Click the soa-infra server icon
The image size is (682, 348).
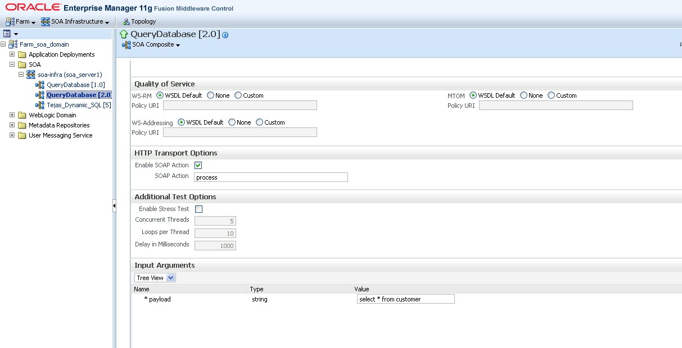(x=31, y=75)
